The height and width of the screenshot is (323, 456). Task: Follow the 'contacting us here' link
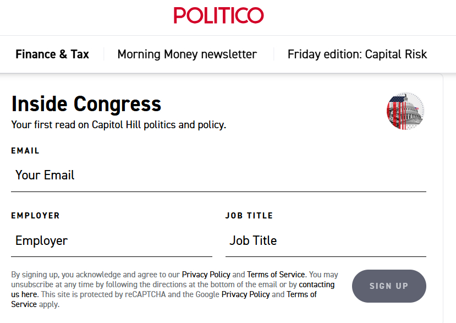pyautogui.click(x=316, y=284)
